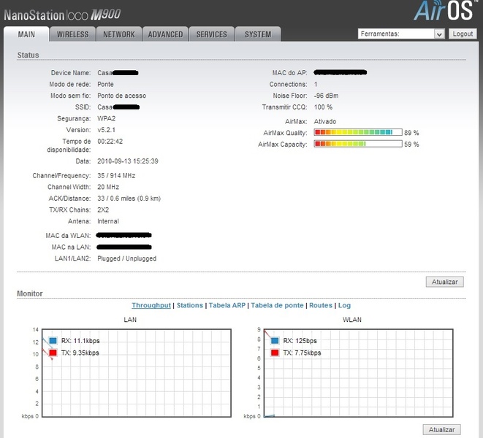Click the AirMax Capacity 59 % value
This screenshot has width=483, height=438.
click(x=411, y=144)
